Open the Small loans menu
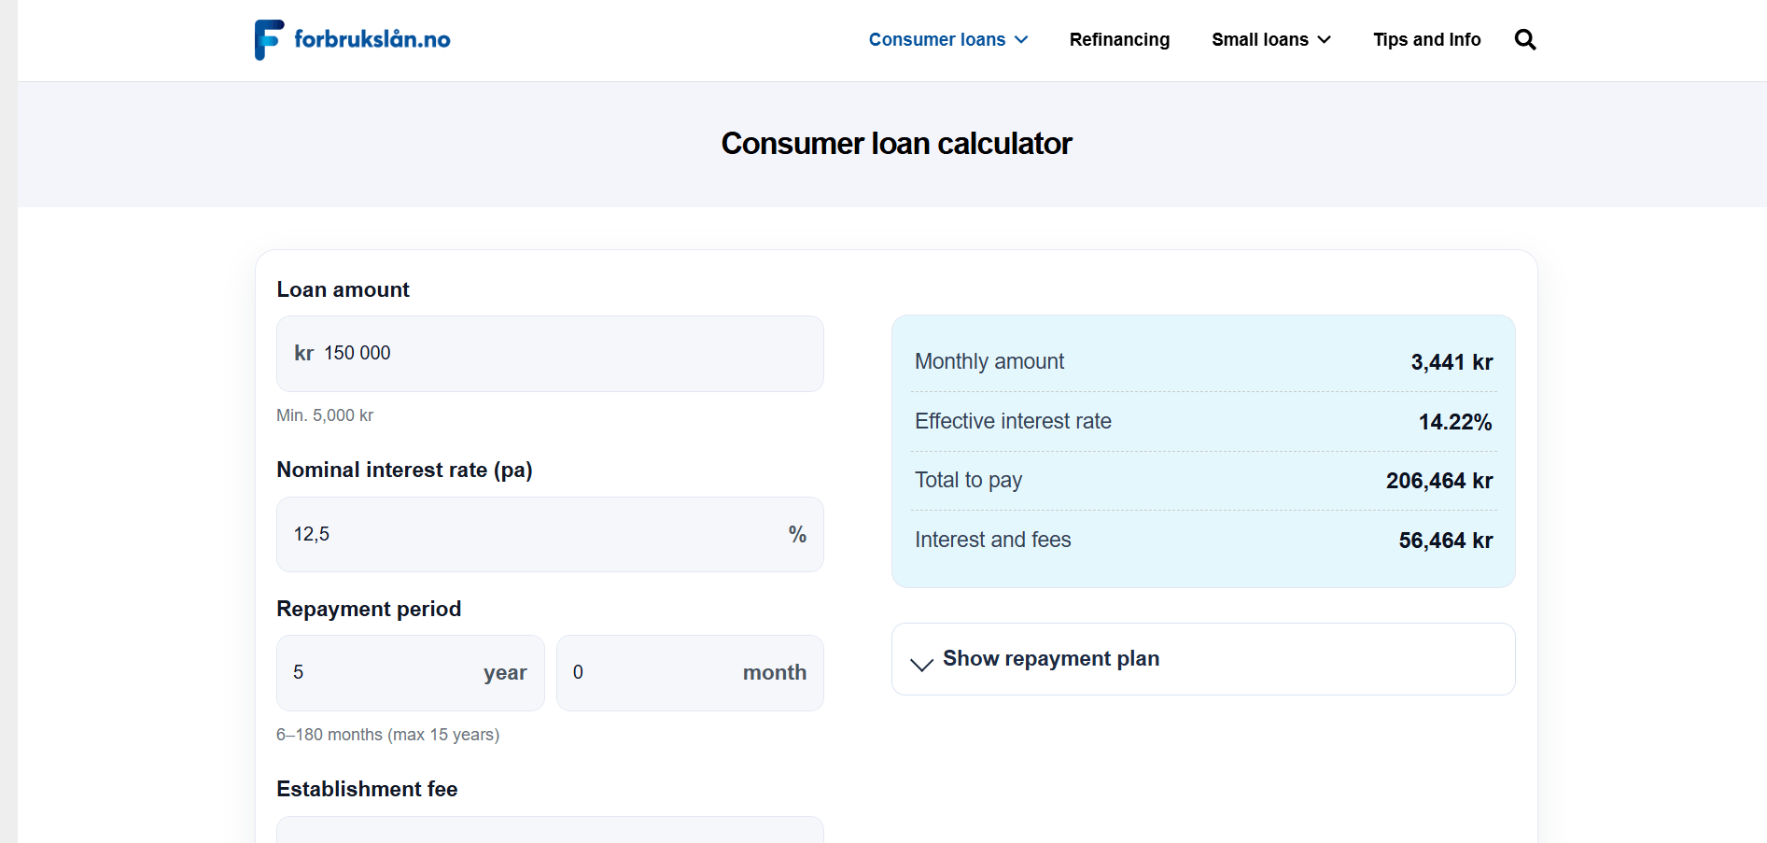This screenshot has width=1767, height=843. click(x=1259, y=39)
